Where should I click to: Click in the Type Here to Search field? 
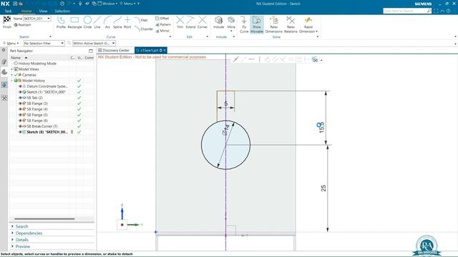pos(405,11)
